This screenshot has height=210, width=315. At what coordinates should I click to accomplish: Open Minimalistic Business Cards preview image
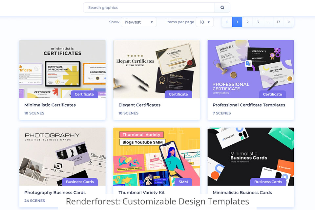(251, 157)
